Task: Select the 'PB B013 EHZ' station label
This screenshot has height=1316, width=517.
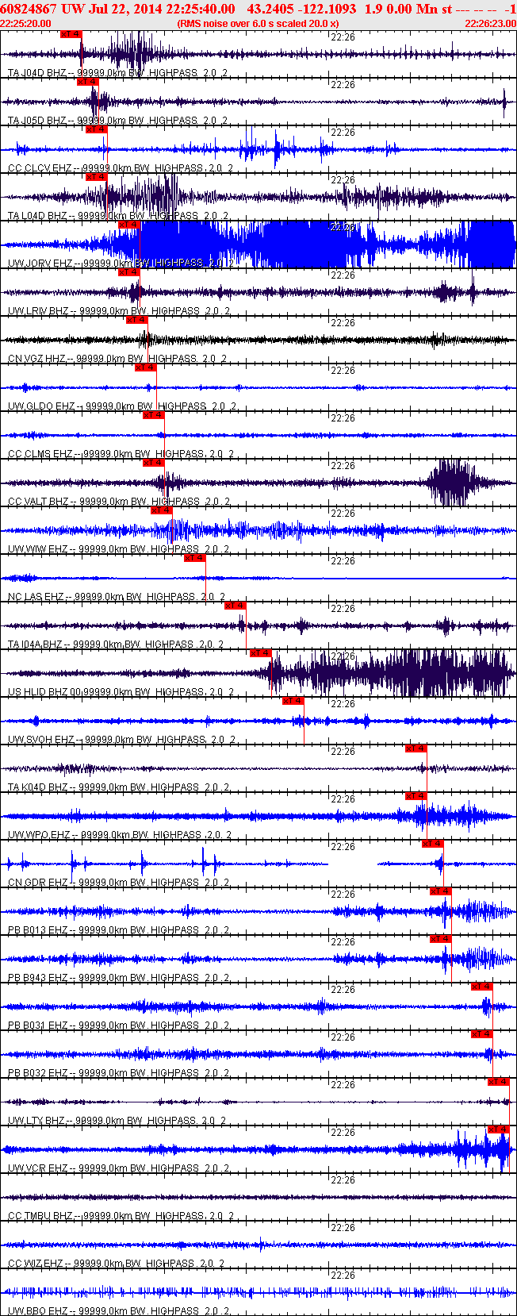Action: [x=38, y=930]
